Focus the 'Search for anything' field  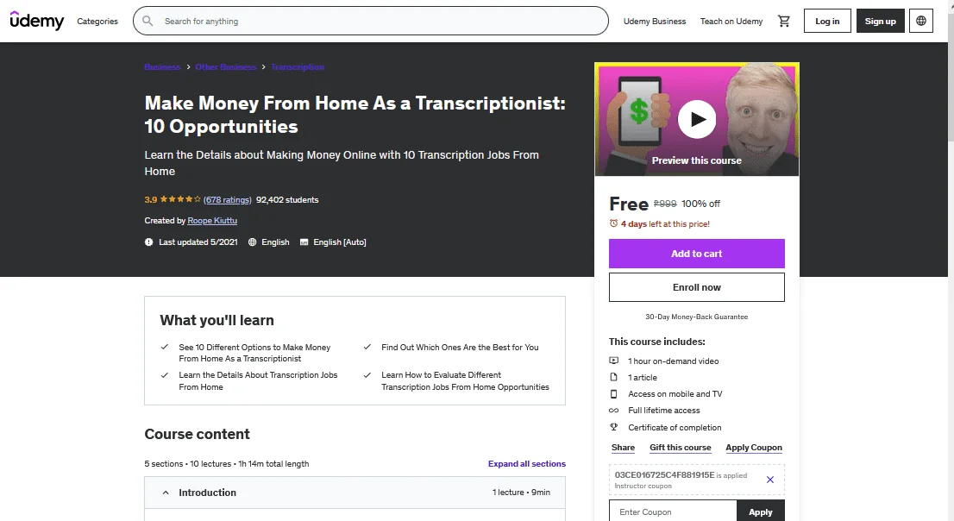point(371,21)
